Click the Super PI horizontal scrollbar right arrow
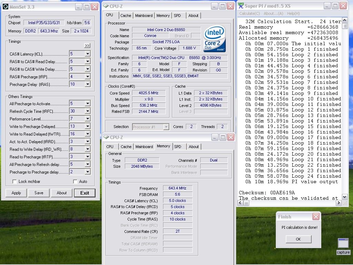353x265 pixels. pyautogui.click(x=339, y=203)
